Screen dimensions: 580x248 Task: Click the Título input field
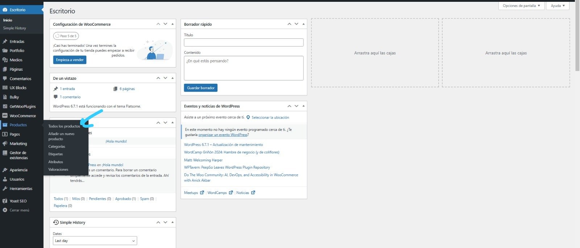pyautogui.click(x=244, y=42)
